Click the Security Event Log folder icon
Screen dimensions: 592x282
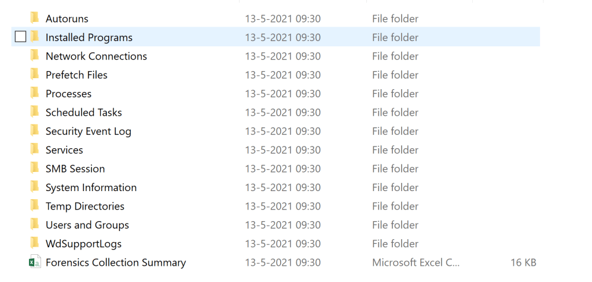[35, 131]
